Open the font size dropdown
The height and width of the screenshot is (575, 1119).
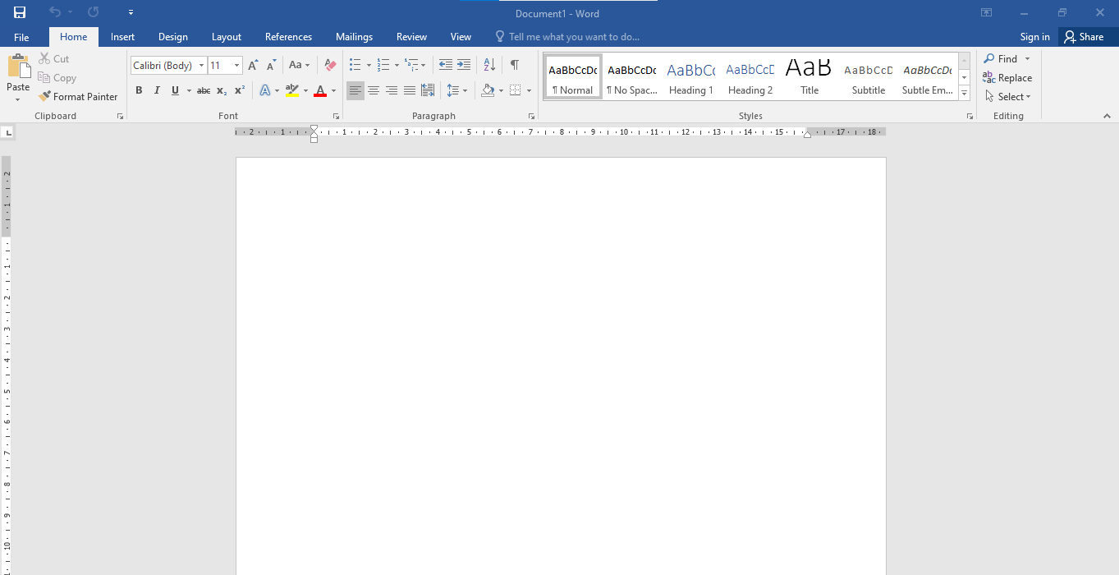(x=237, y=66)
